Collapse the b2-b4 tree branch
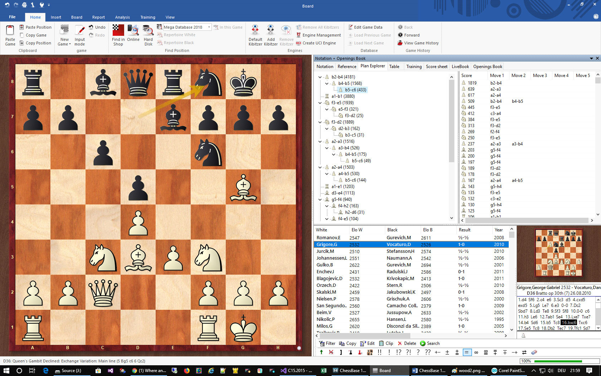The width and height of the screenshot is (601, 376). (320, 77)
